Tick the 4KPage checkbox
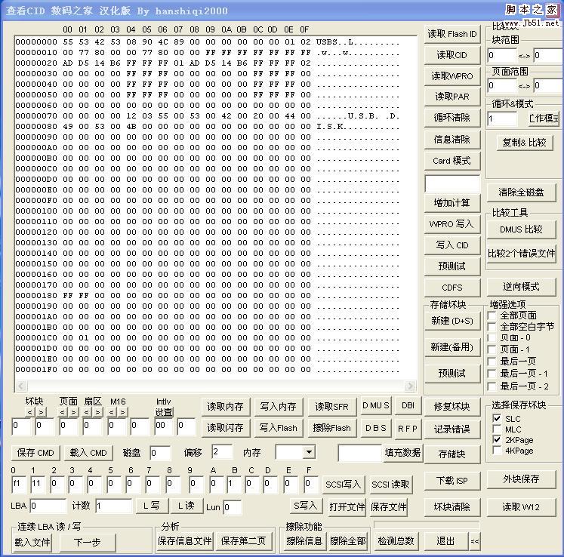564x557 pixels. [497, 451]
